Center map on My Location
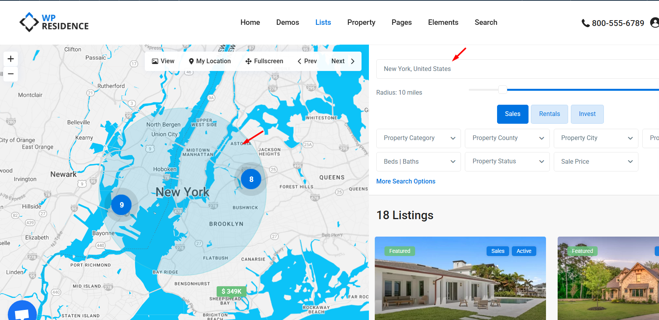This screenshot has height=320, width=659. 210,61
